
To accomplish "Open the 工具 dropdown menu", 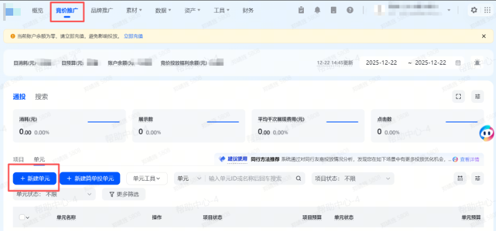I will point(222,10).
